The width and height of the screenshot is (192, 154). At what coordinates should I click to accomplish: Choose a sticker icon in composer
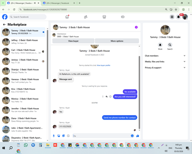pyautogui.click(x=63, y=136)
